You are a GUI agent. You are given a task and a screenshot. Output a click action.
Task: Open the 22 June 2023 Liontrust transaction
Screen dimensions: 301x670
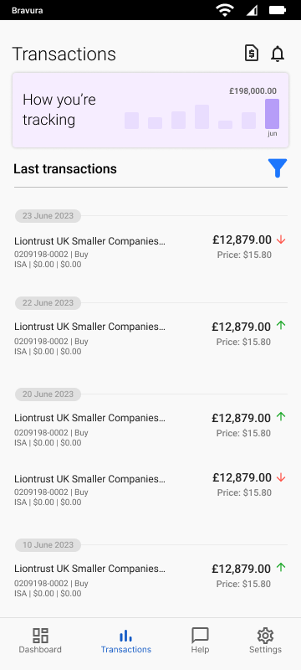[x=150, y=338]
